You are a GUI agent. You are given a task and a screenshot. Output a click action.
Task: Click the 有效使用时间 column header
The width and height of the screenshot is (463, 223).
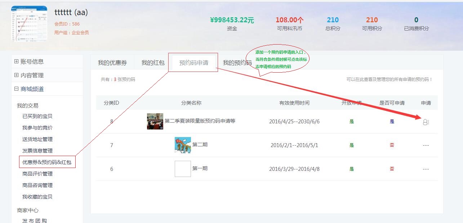tap(294, 103)
